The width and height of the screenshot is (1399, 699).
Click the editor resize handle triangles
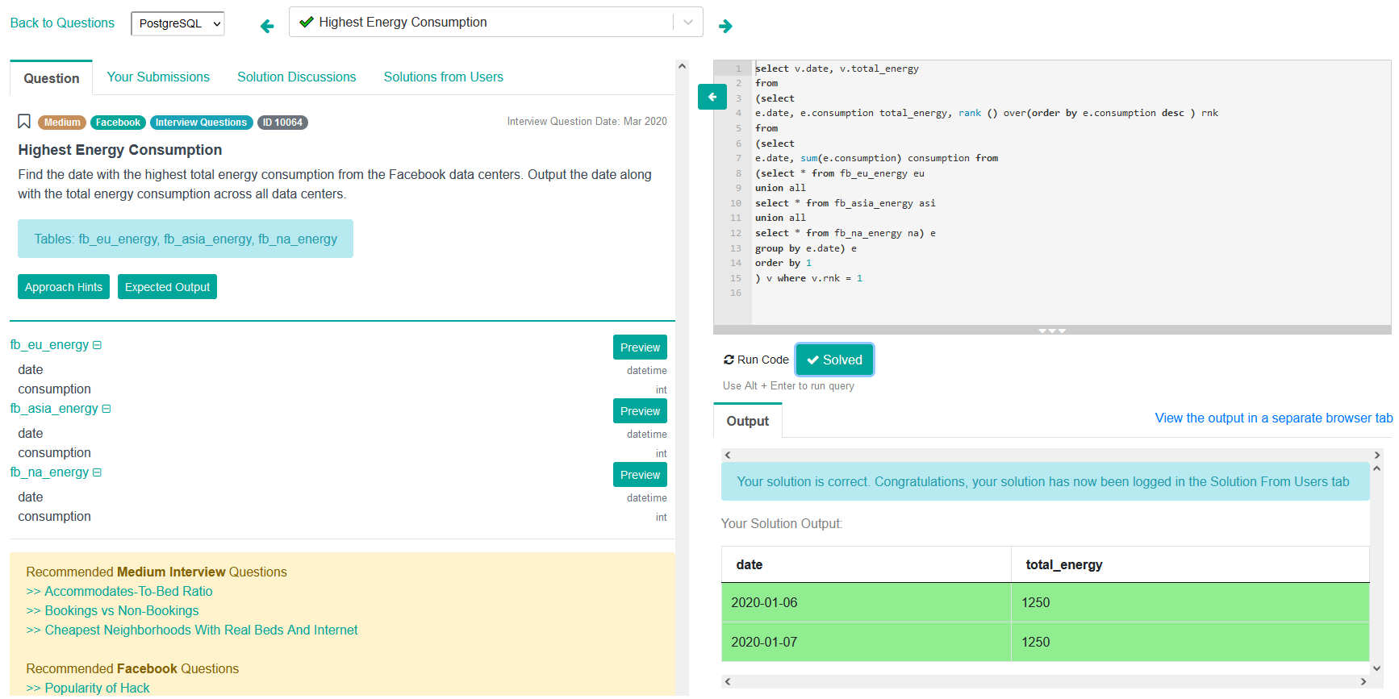(1052, 331)
